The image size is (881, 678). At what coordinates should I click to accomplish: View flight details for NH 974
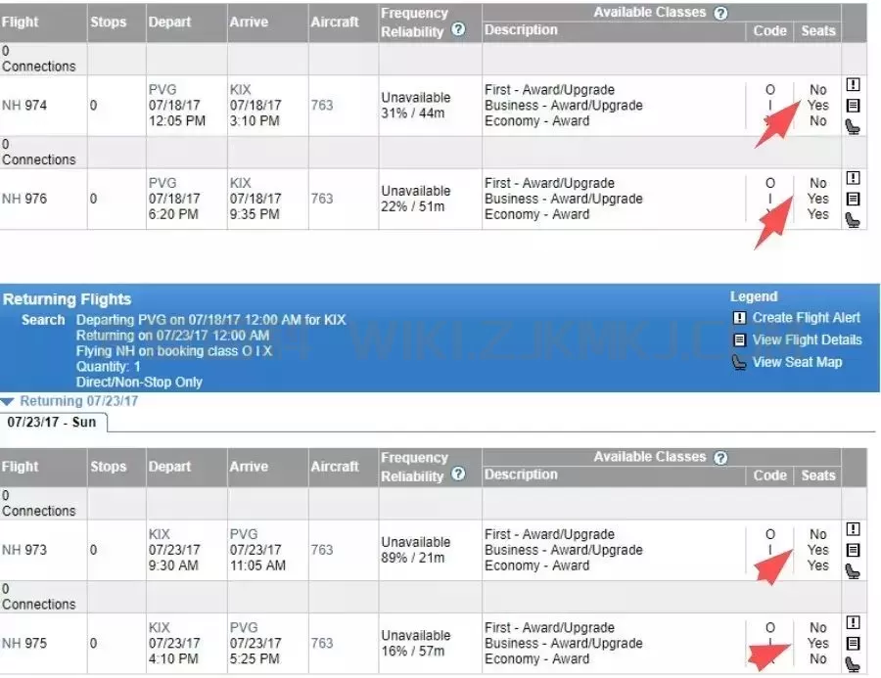tap(853, 106)
